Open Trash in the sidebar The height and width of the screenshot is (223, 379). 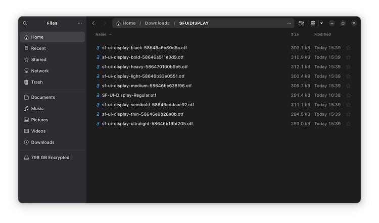(x=53, y=83)
